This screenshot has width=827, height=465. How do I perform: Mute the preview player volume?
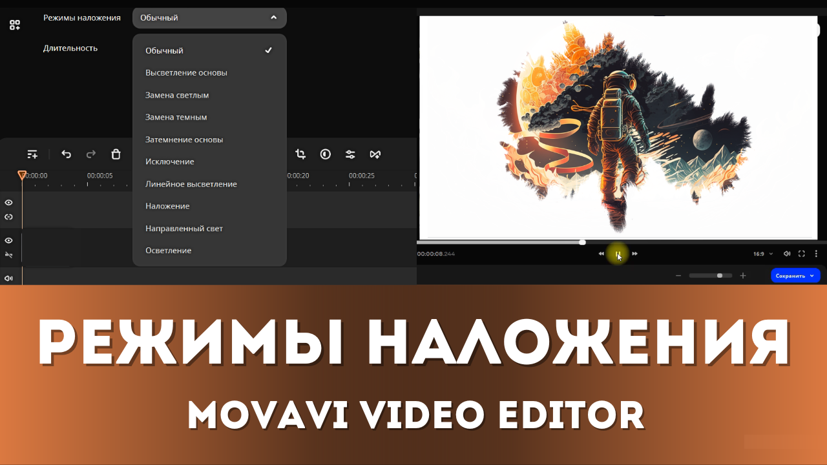(x=787, y=254)
